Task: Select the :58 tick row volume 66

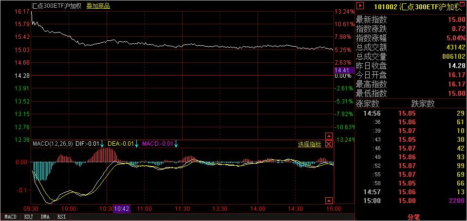Action: pyautogui.click(x=461, y=183)
